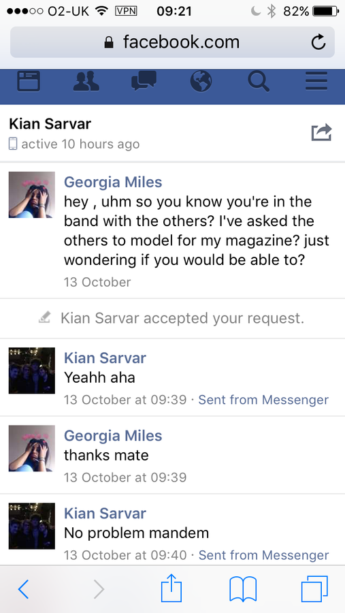Viewport: 345px width, 613px height.
Task: Tap share arrow beside Kian Sarvar header
Action: 322,132
